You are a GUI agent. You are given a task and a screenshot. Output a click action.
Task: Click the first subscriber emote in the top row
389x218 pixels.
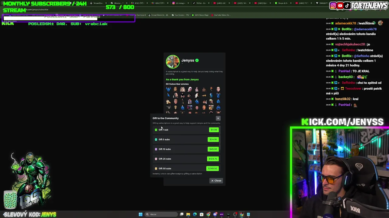(168, 89)
